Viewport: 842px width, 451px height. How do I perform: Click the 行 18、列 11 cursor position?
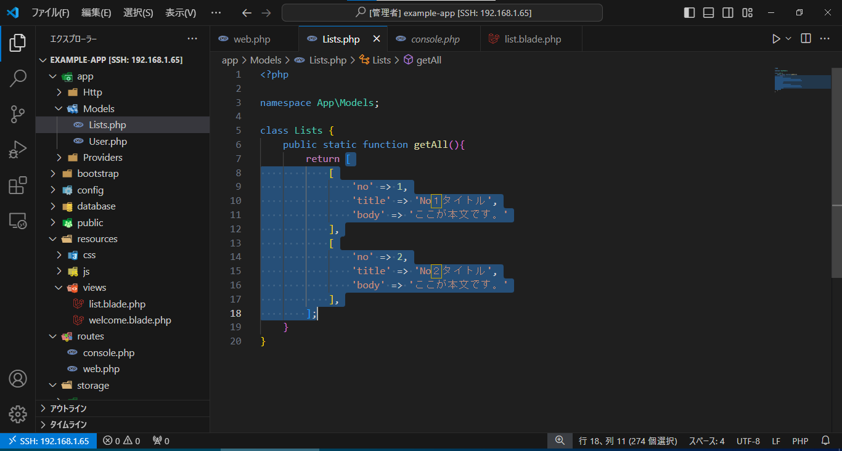tap(628, 441)
